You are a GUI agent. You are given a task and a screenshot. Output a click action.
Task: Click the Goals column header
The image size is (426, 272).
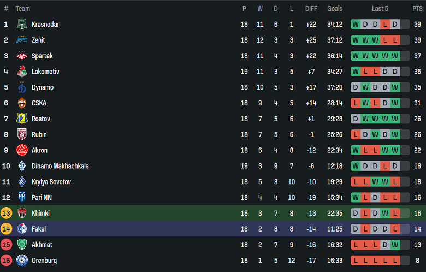coord(335,9)
